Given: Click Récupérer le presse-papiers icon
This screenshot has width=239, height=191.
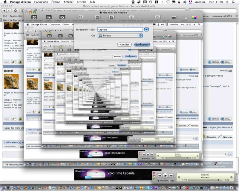Looking at the screenshot, I should tap(131, 17).
